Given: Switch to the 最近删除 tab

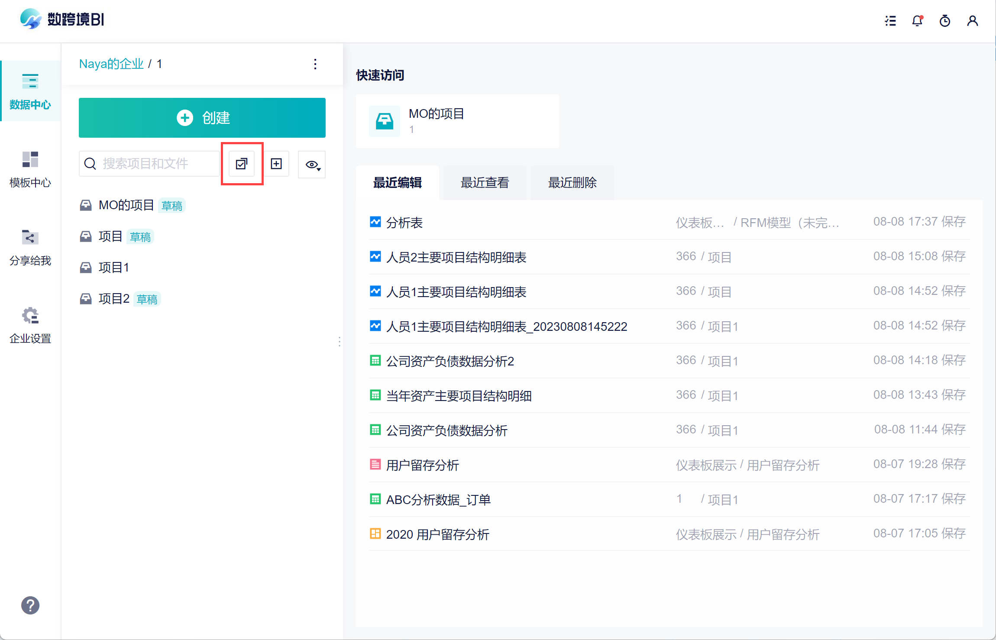Looking at the screenshot, I should 572,183.
